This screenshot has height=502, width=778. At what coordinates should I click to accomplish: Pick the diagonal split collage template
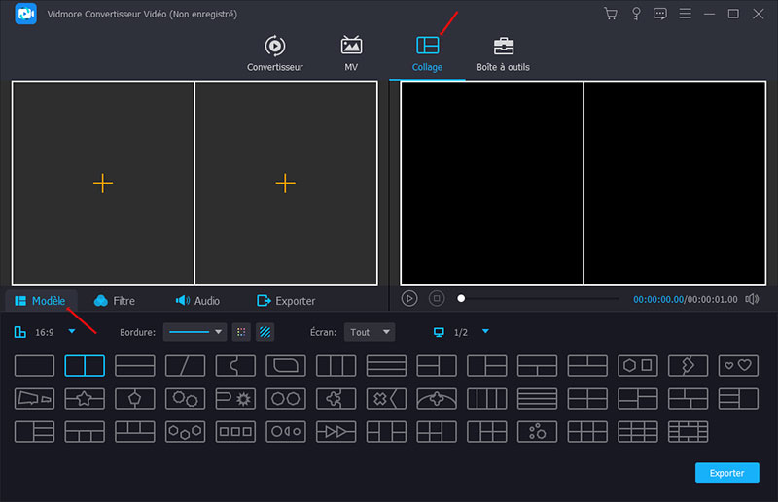185,366
